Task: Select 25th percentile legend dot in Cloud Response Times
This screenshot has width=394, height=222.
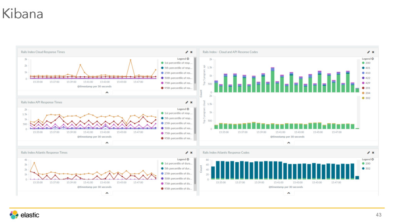Action: 162,73
